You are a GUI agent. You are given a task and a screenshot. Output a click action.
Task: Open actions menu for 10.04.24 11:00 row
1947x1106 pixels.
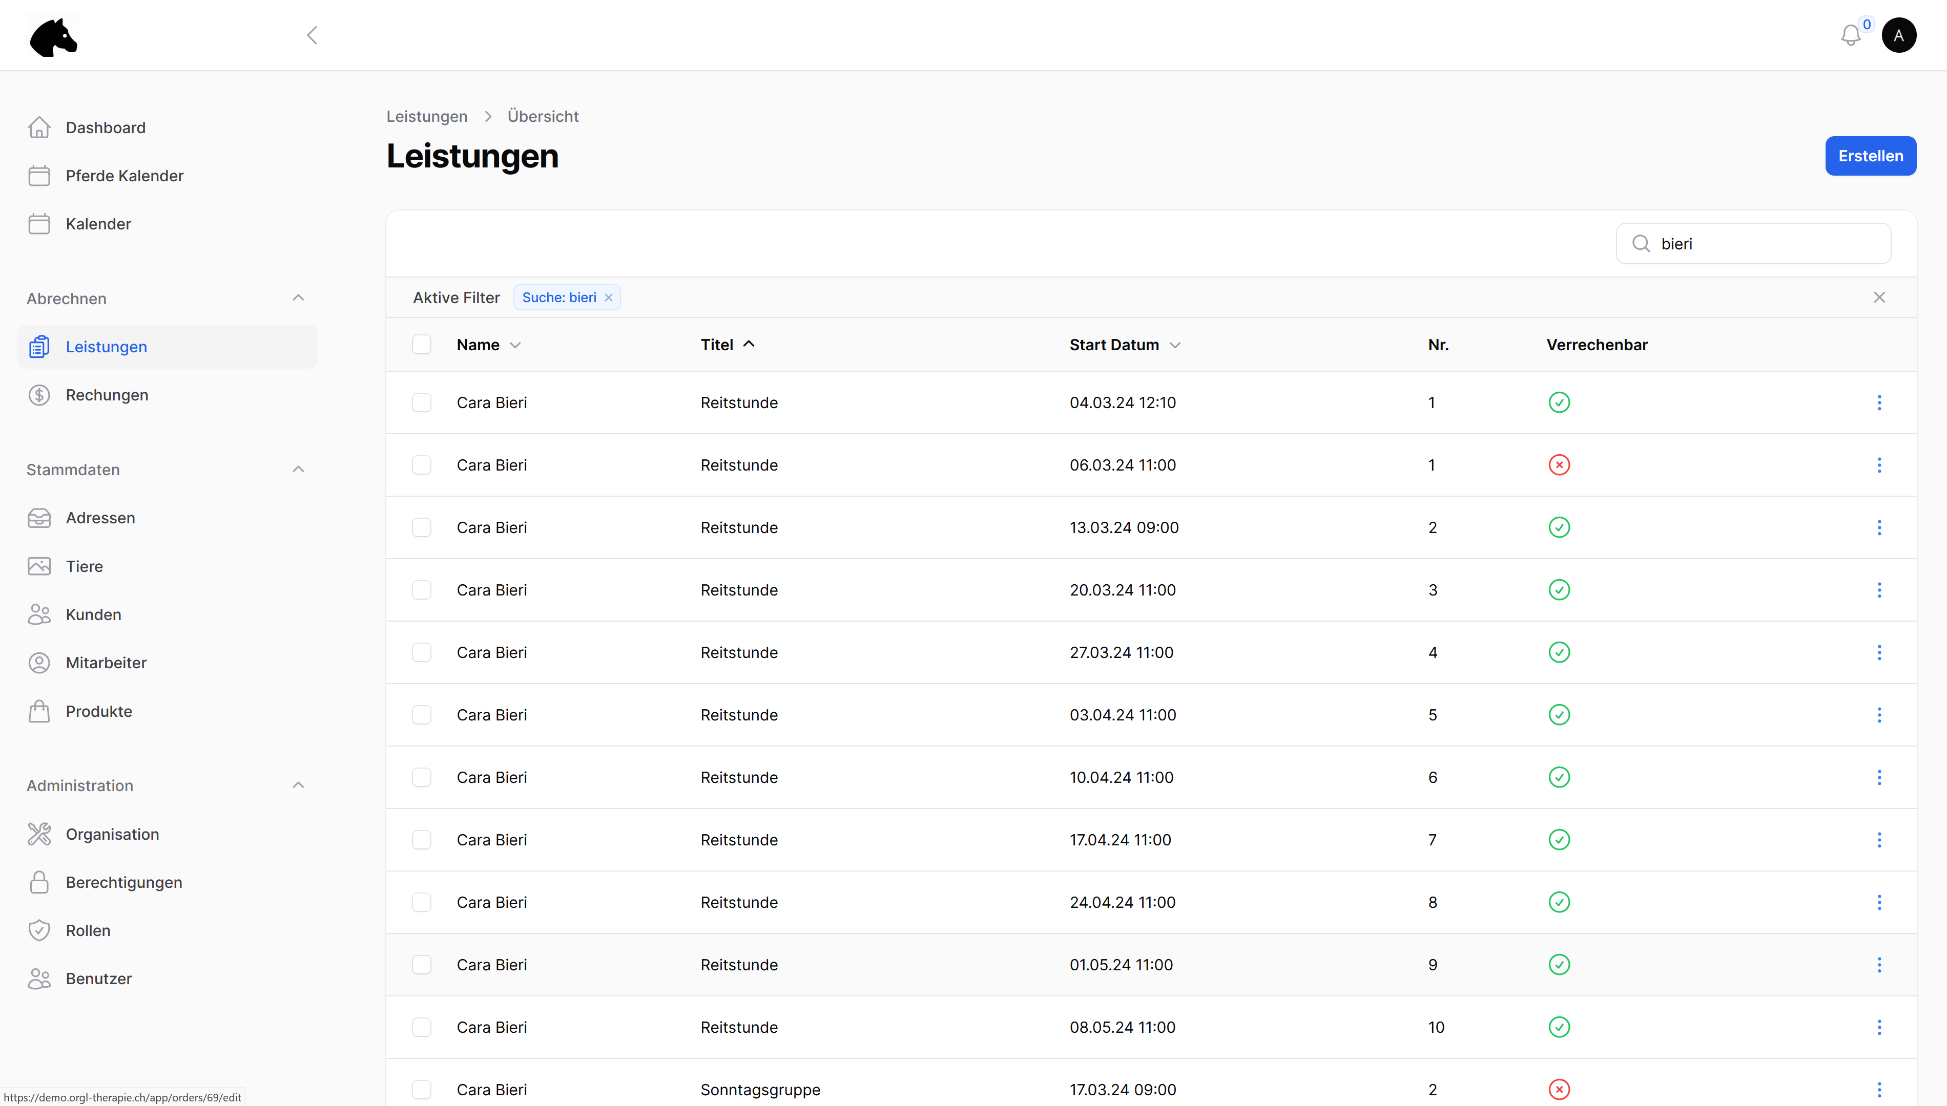(1879, 777)
